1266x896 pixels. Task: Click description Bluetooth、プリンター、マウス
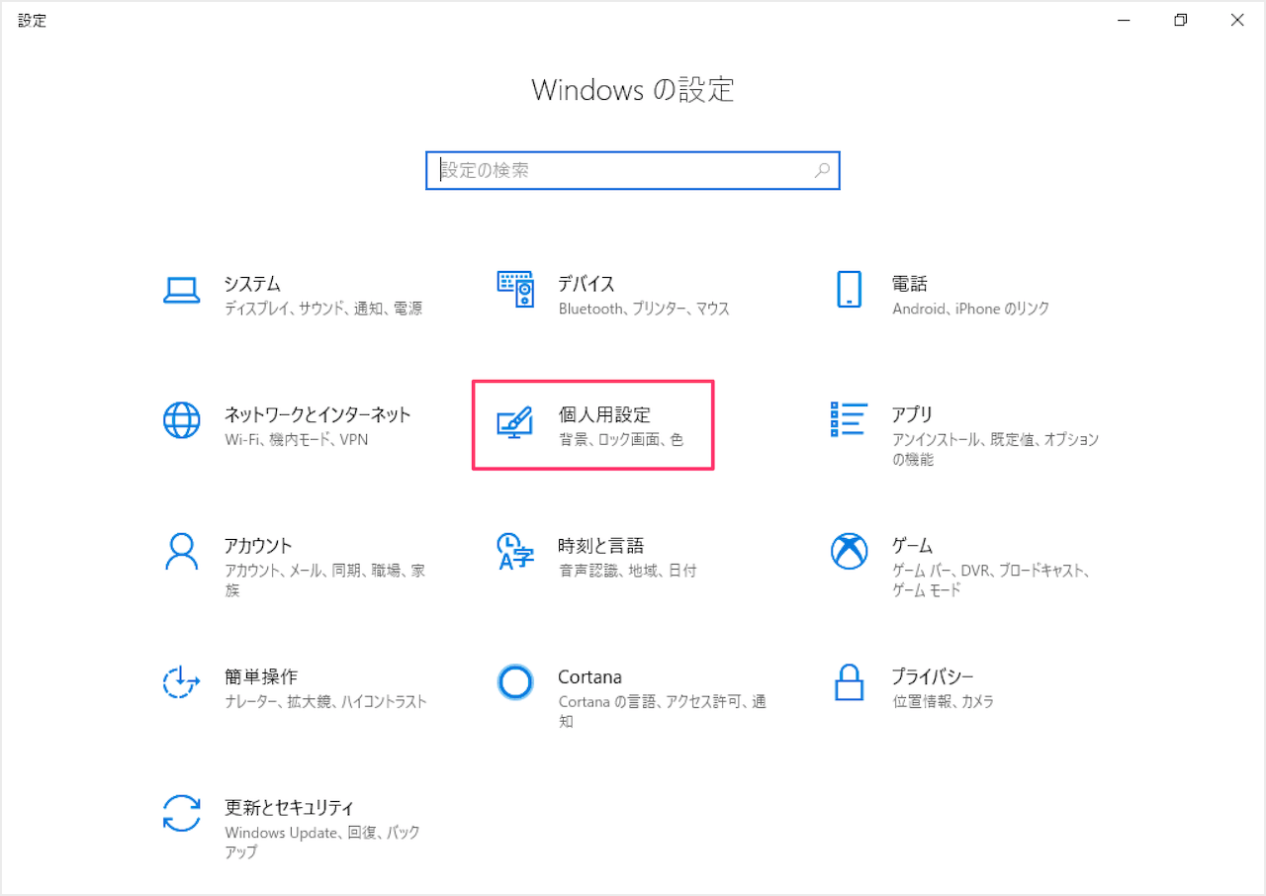pos(644,309)
